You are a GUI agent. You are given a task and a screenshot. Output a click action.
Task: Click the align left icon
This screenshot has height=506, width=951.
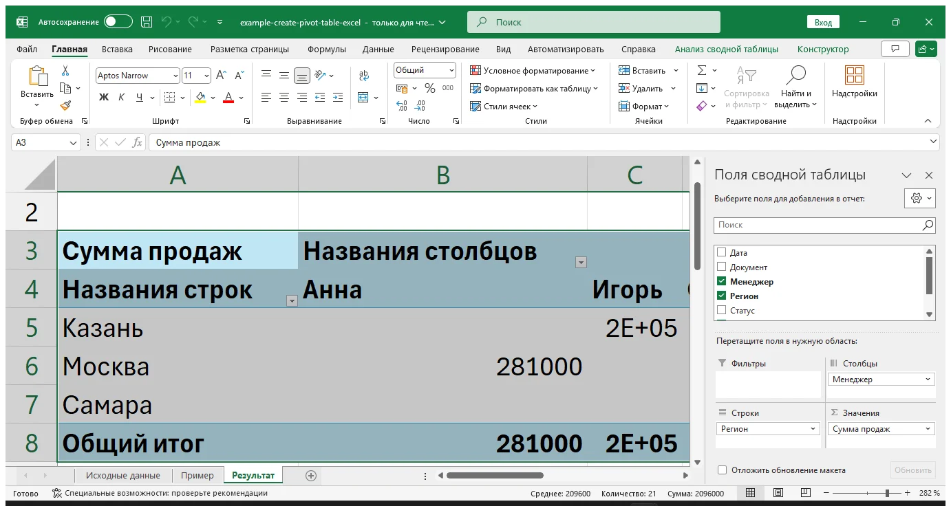pyautogui.click(x=266, y=98)
